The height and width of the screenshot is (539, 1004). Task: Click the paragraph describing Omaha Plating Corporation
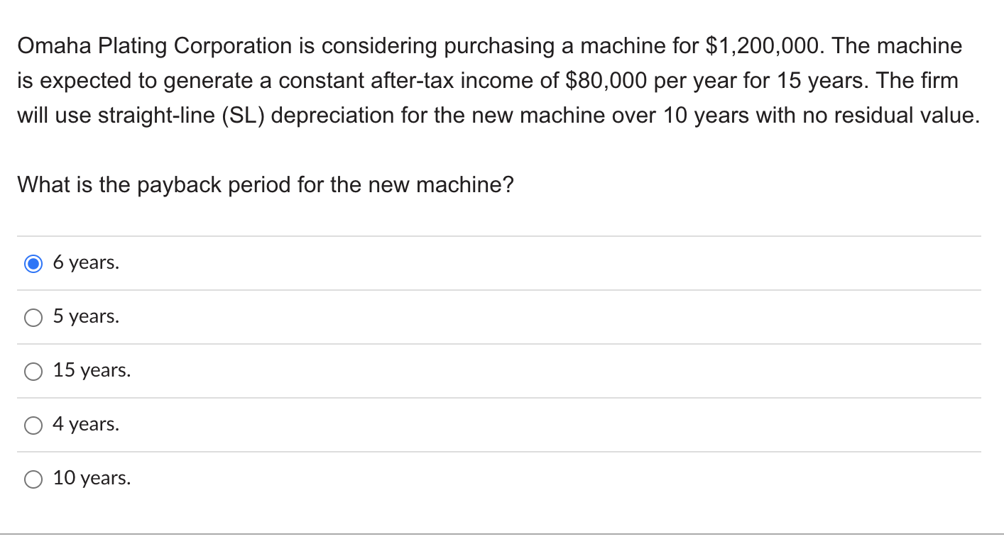pos(497,80)
